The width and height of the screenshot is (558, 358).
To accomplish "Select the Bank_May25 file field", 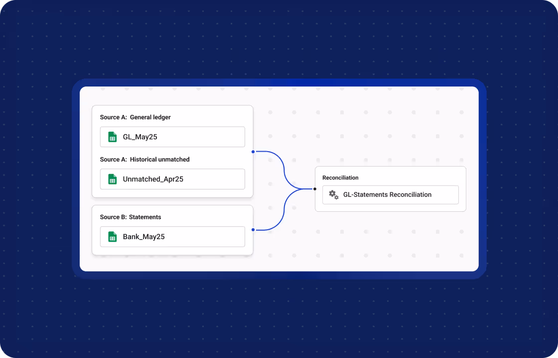I will click(x=172, y=237).
